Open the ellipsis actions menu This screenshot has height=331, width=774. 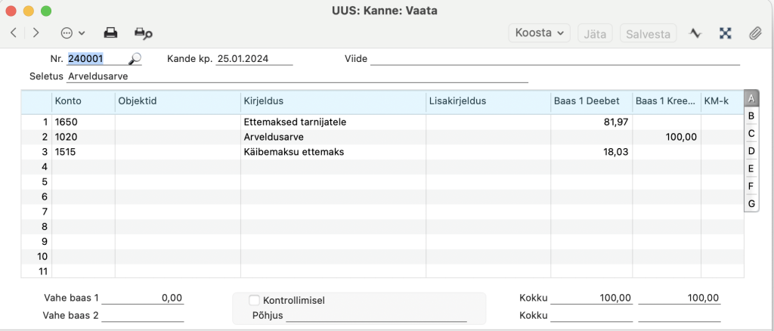tap(73, 33)
